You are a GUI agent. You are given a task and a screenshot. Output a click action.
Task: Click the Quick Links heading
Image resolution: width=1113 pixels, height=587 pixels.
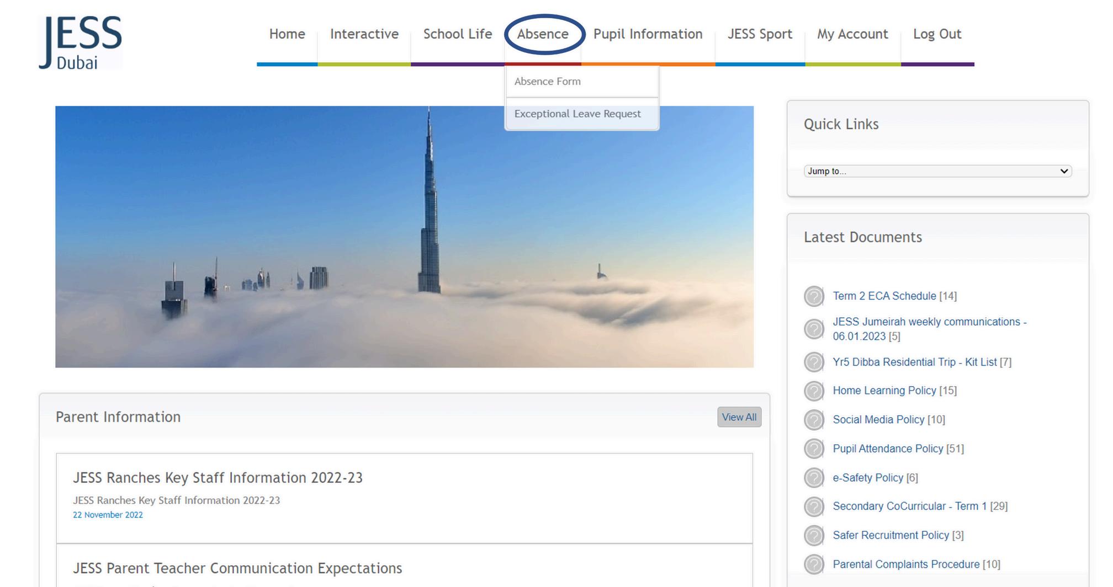click(x=841, y=125)
